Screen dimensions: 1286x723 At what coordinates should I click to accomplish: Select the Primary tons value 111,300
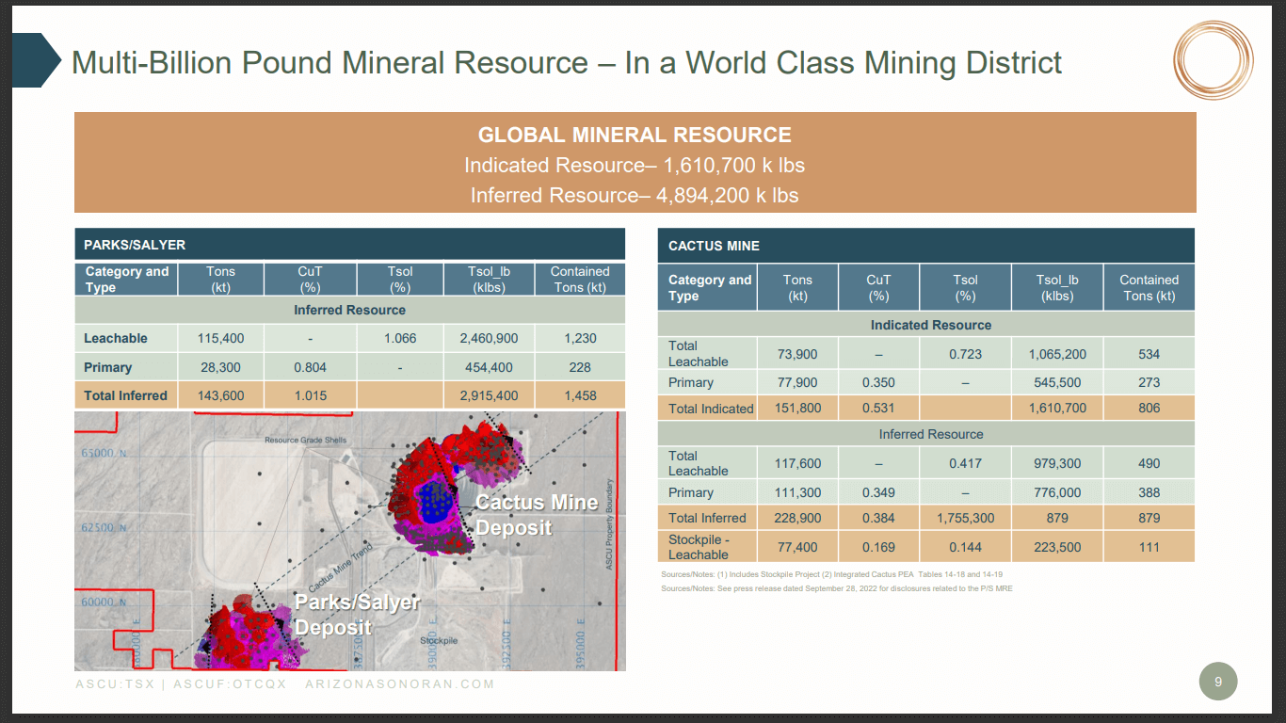pos(797,492)
